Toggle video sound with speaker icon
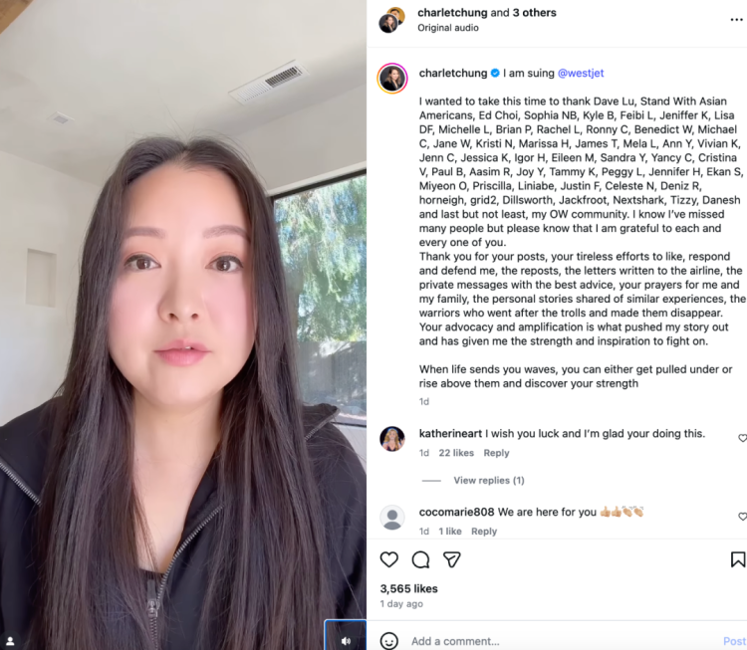 pos(346,641)
